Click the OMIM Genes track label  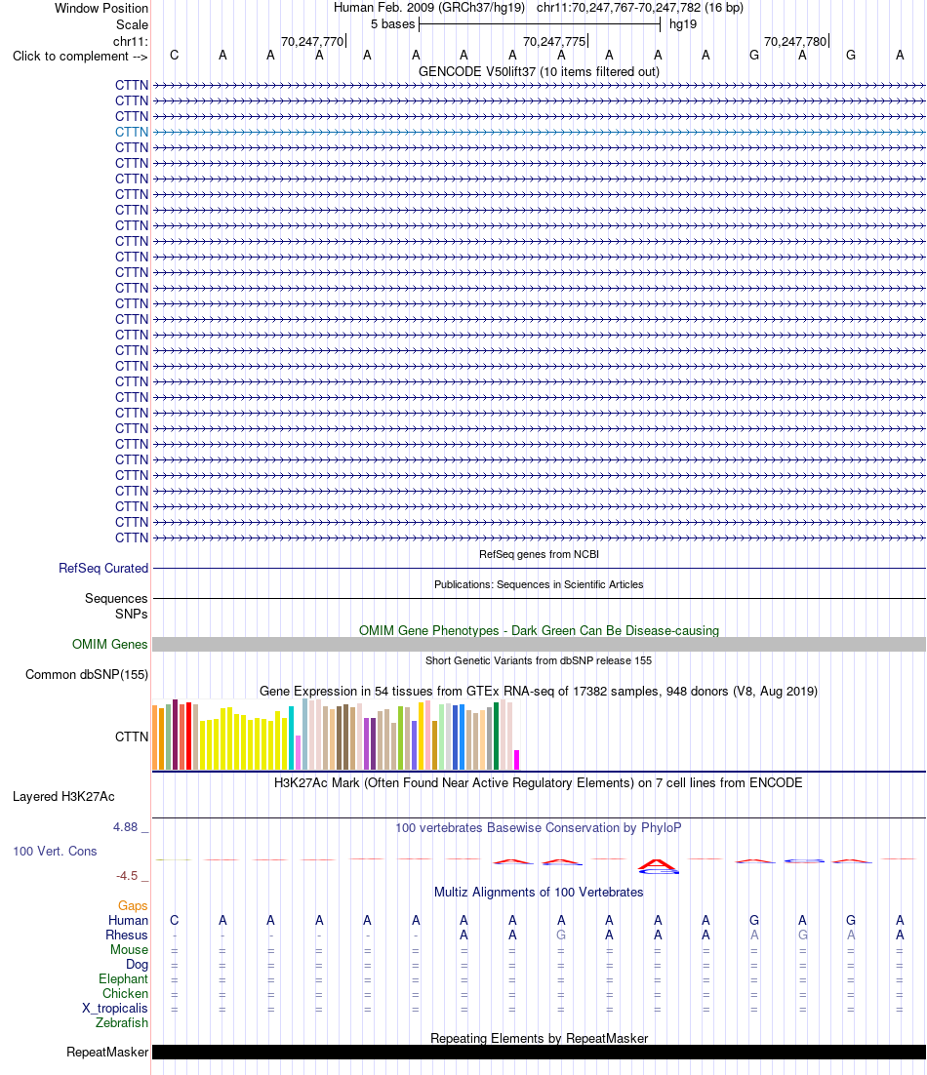coord(109,645)
